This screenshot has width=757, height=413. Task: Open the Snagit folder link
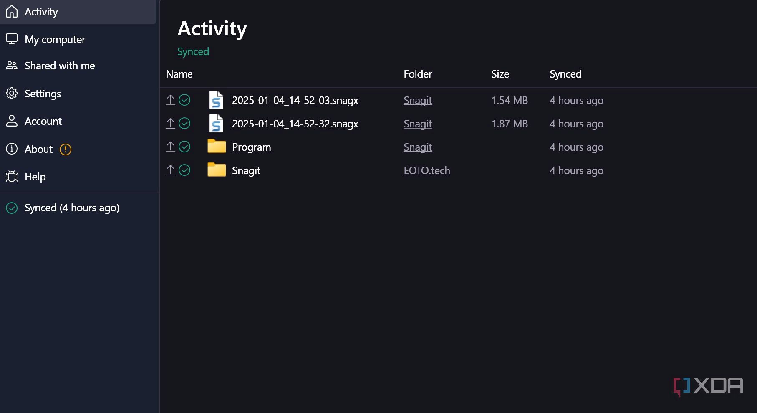click(x=417, y=100)
